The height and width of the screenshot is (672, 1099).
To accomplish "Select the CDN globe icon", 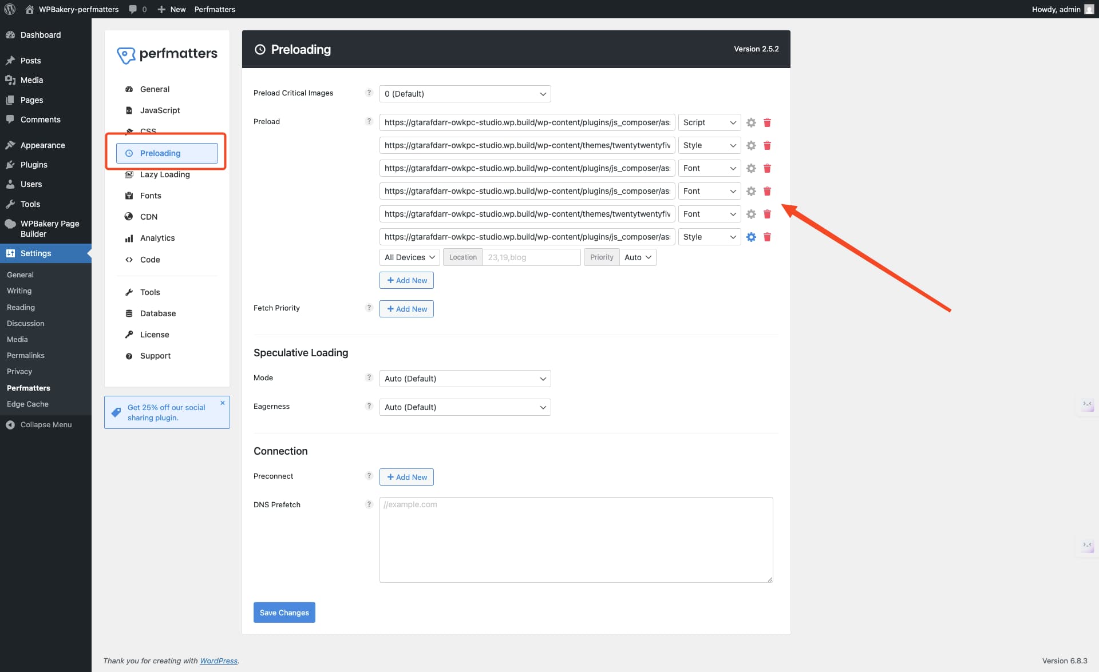I will pyautogui.click(x=129, y=216).
